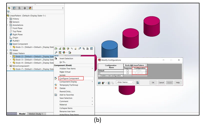203x125 pixels.
Task: Switch to the Model tab
Action: click(22, 114)
